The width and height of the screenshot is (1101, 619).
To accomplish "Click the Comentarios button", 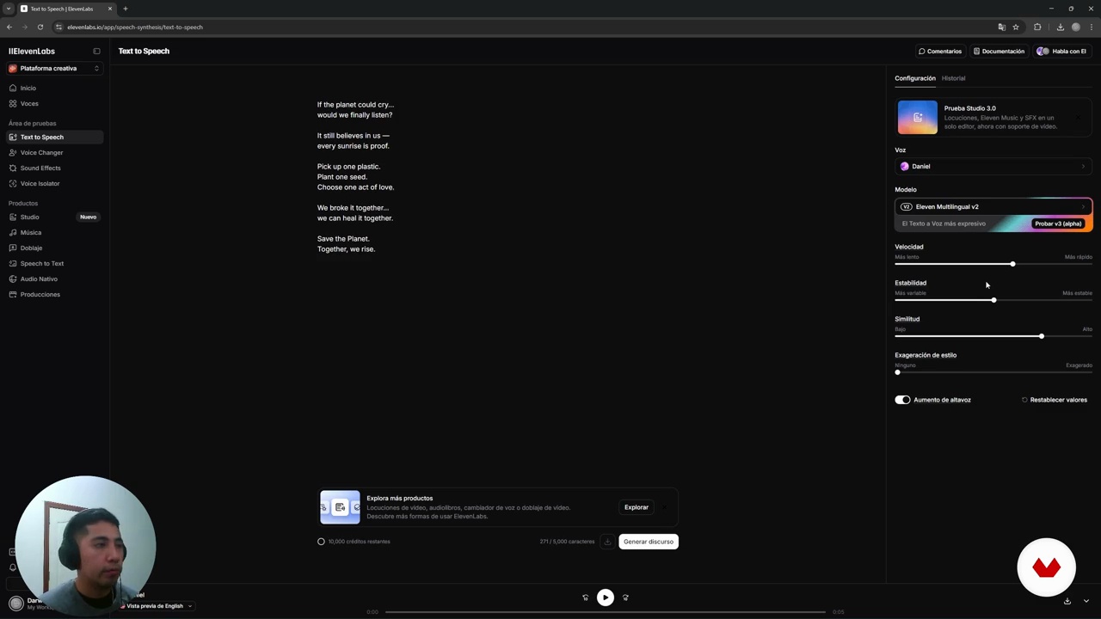I will [940, 51].
